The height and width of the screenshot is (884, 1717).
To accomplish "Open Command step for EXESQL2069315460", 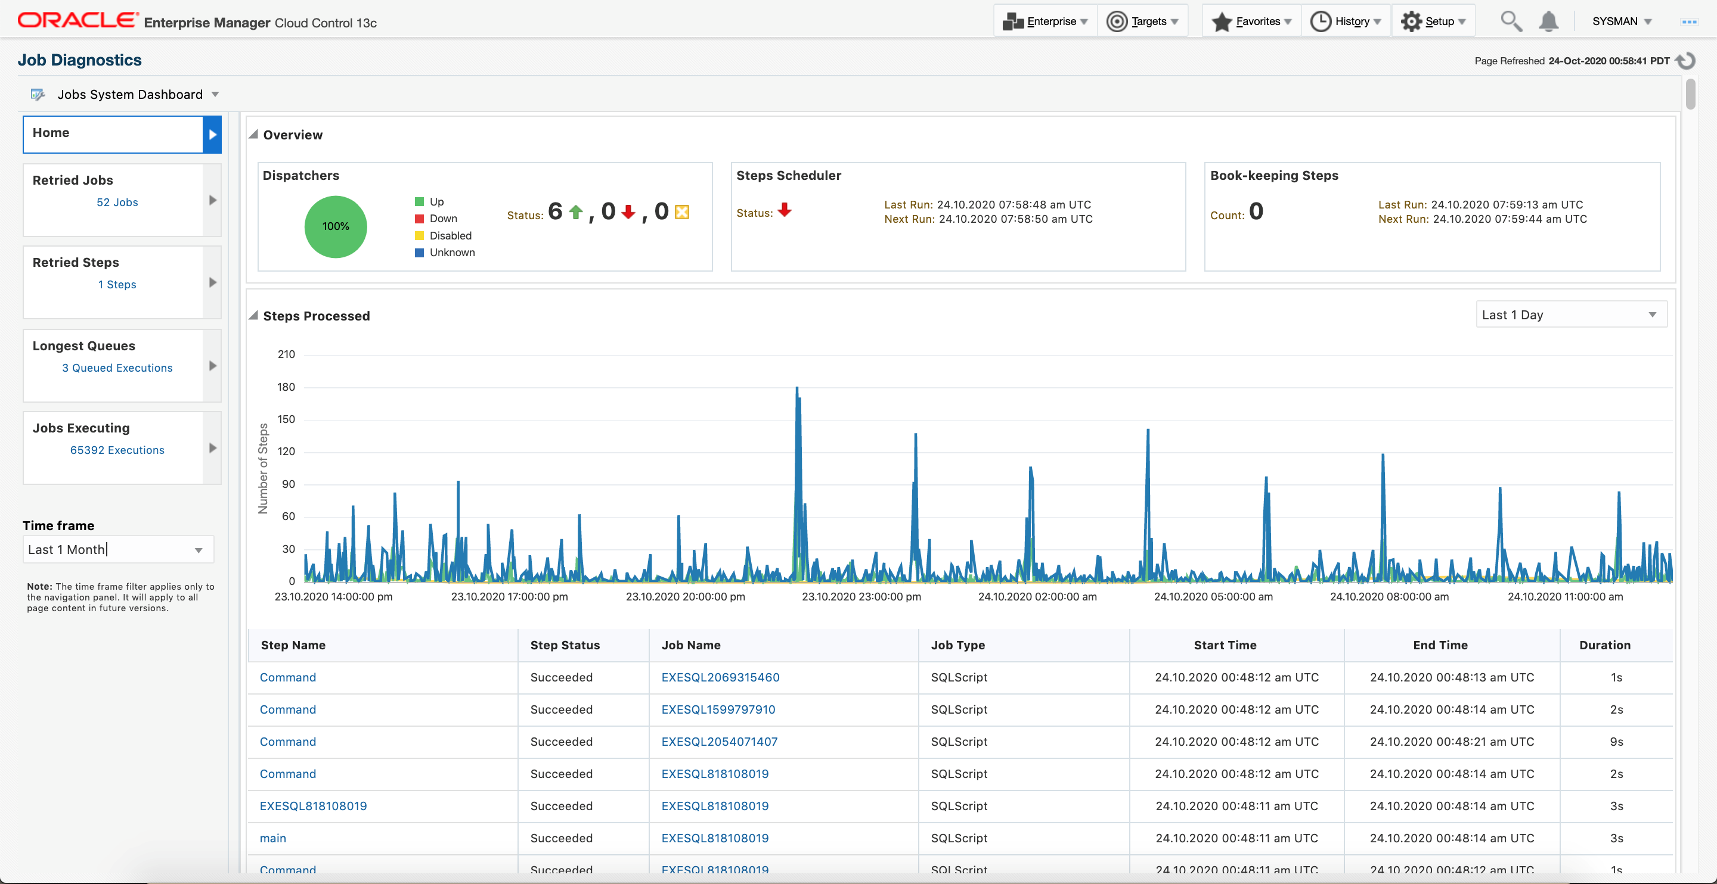I will point(287,677).
